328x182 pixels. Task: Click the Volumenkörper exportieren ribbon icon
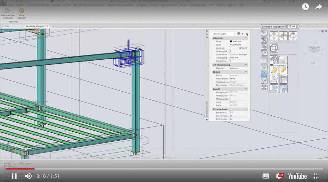click(x=7, y=11)
